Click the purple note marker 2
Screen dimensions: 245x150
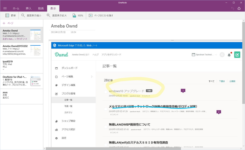218,112
